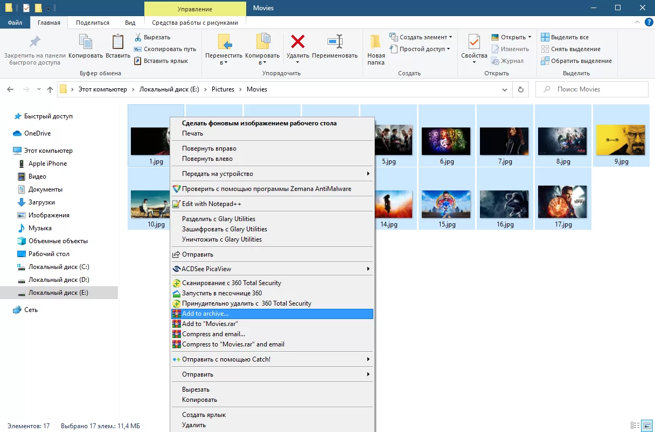Click Вырезать in the ribbon
The image size is (655, 432).
(x=152, y=37)
